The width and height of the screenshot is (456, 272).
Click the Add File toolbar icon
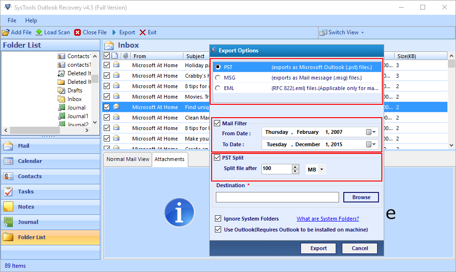(x=6, y=32)
